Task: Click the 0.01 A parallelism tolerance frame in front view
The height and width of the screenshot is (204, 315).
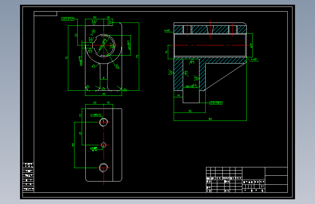Action: [68, 19]
